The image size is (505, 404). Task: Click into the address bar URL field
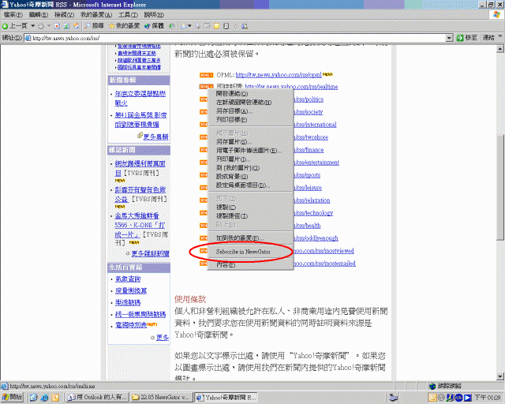[237, 37]
